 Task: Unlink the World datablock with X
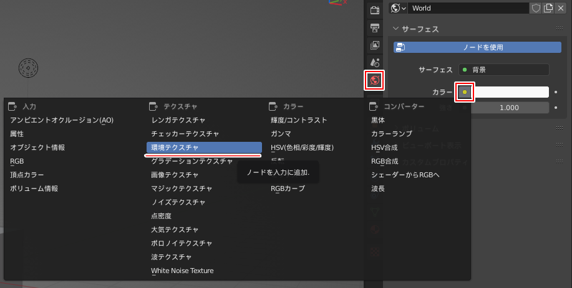[561, 8]
